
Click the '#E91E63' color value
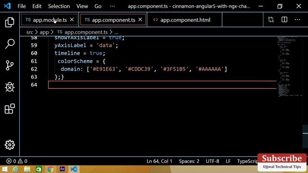click(x=104, y=69)
